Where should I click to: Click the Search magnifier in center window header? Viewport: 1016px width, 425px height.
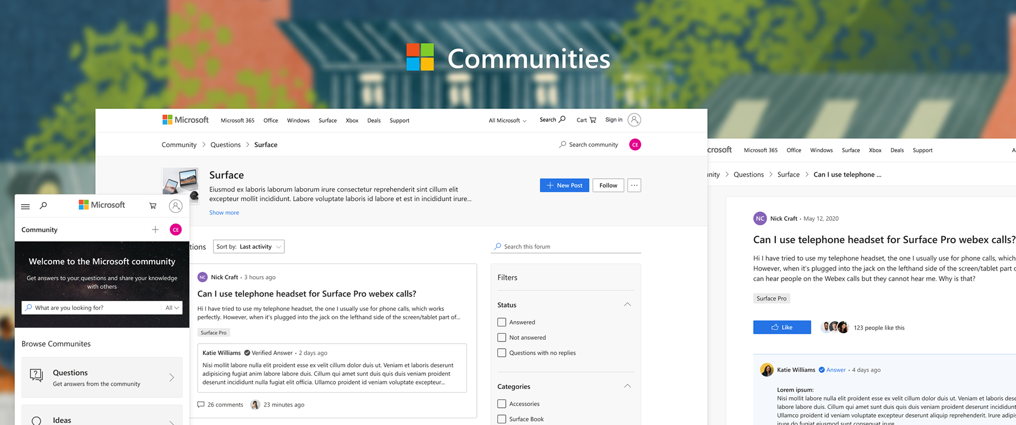(x=562, y=119)
